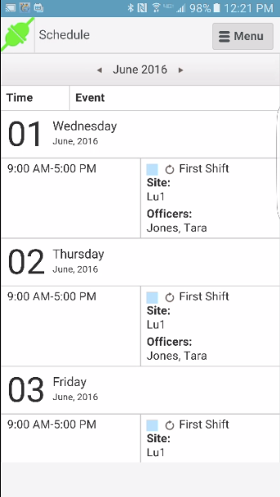This screenshot has height=497, width=280.
Task: Tap the green plug app logo
Action: [x=17, y=35]
